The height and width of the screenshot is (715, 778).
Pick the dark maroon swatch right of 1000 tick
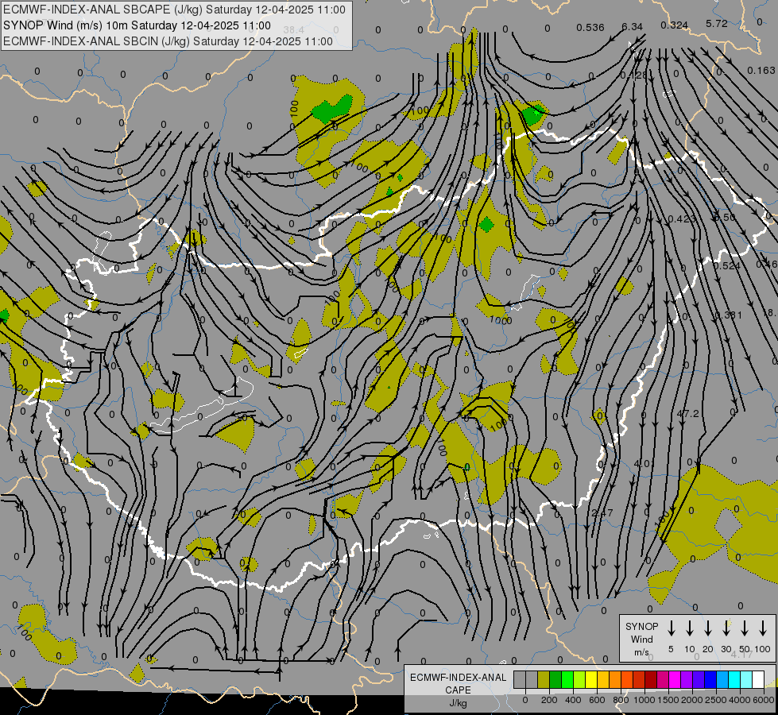pyautogui.click(x=651, y=679)
